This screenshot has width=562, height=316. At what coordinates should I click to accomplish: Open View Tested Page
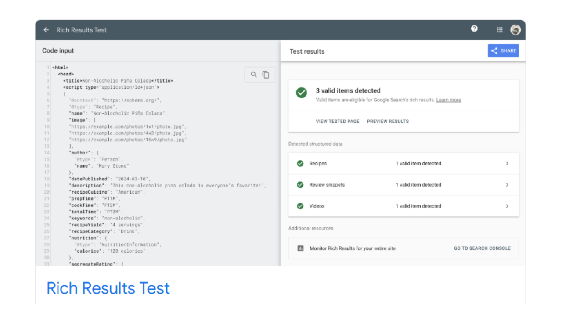(338, 122)
